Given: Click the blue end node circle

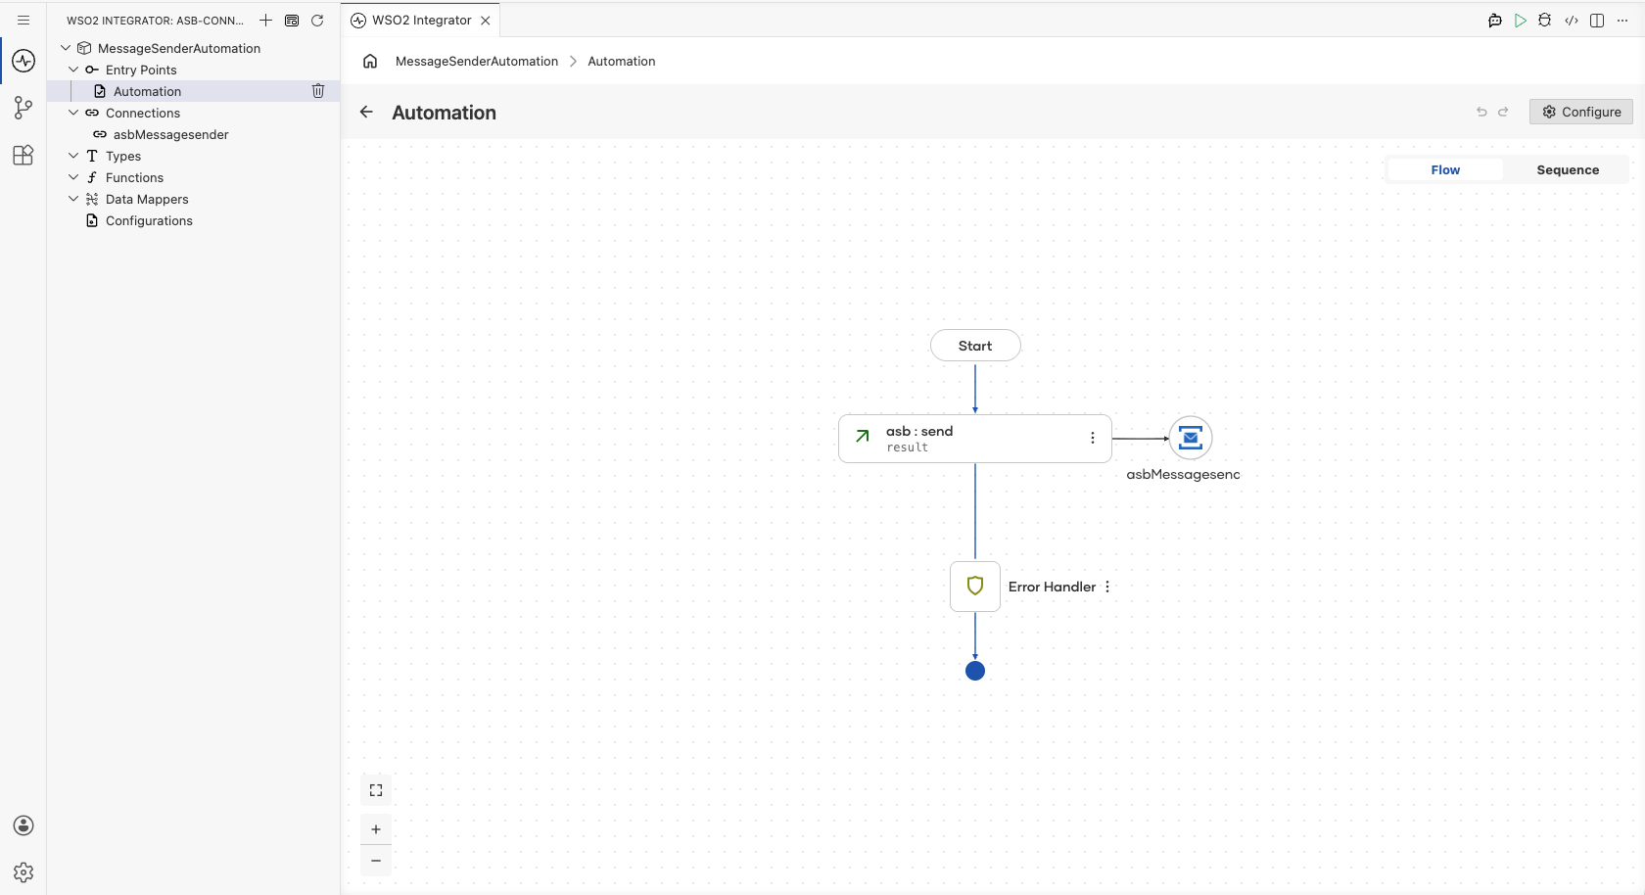Looking at the screenshot, I should pos(975,671).
